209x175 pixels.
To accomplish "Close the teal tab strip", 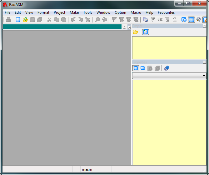I will tap(129, 27).
